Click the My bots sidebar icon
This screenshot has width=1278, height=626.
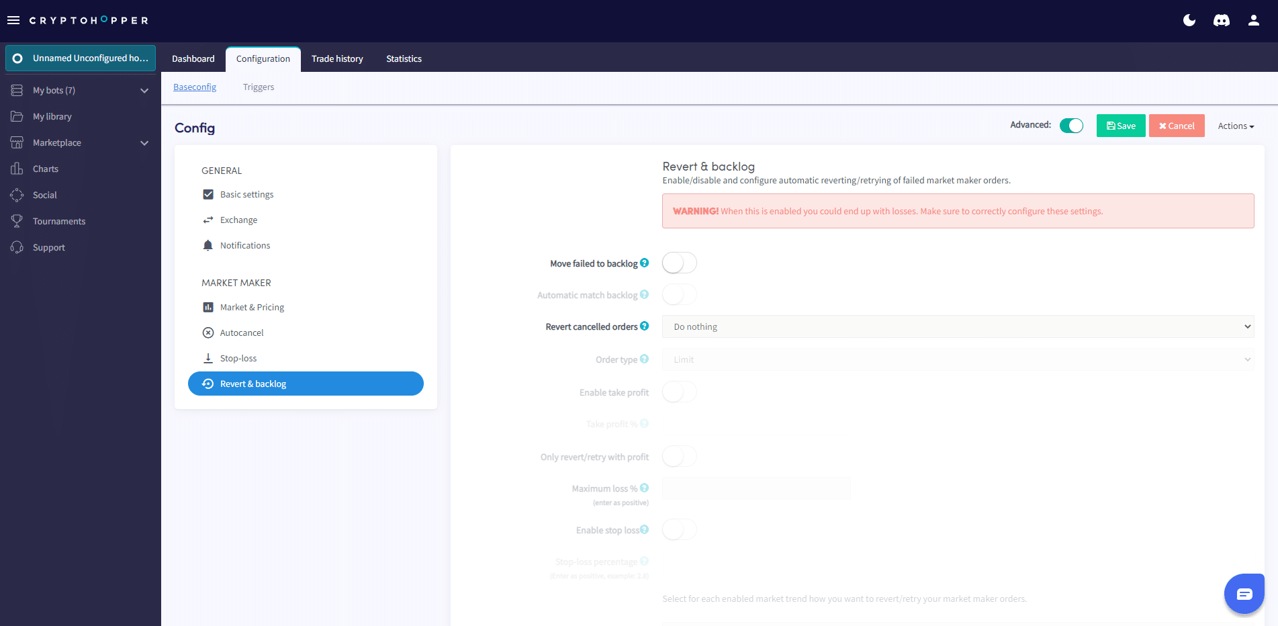coord(17,90)
